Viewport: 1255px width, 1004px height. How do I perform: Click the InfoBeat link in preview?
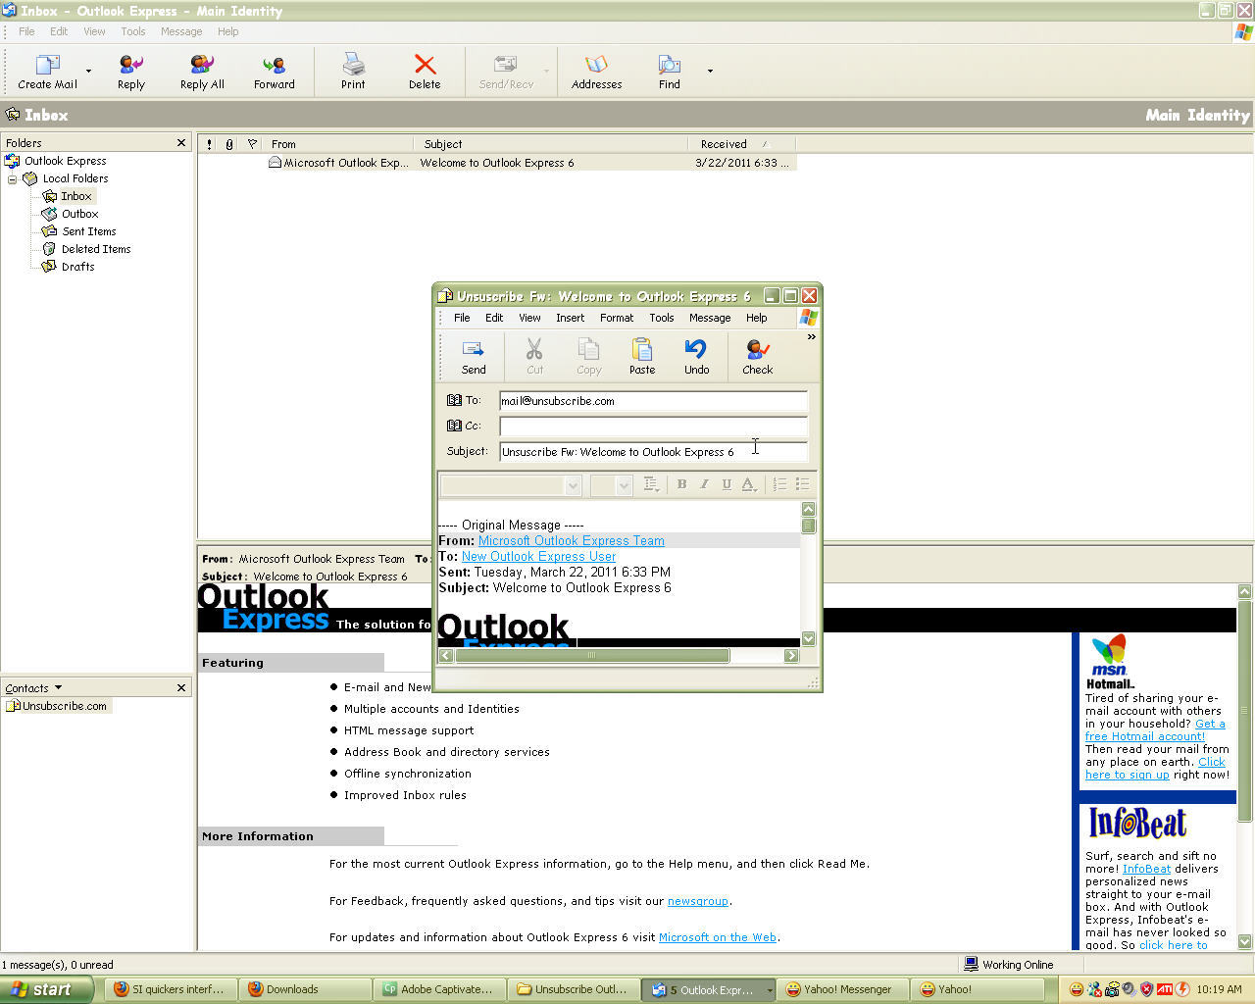pos(1146,869)
